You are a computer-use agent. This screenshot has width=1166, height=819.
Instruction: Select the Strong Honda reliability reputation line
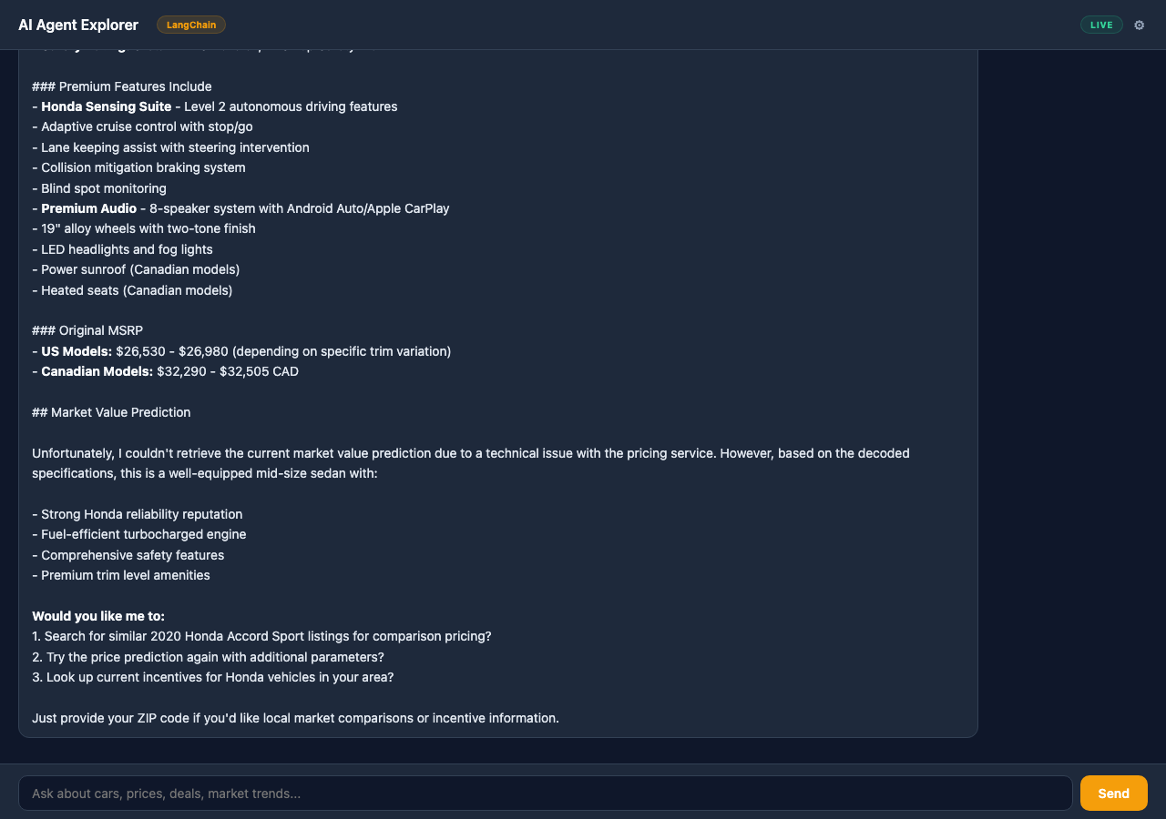pyautogui.click(x=137, y=514)
